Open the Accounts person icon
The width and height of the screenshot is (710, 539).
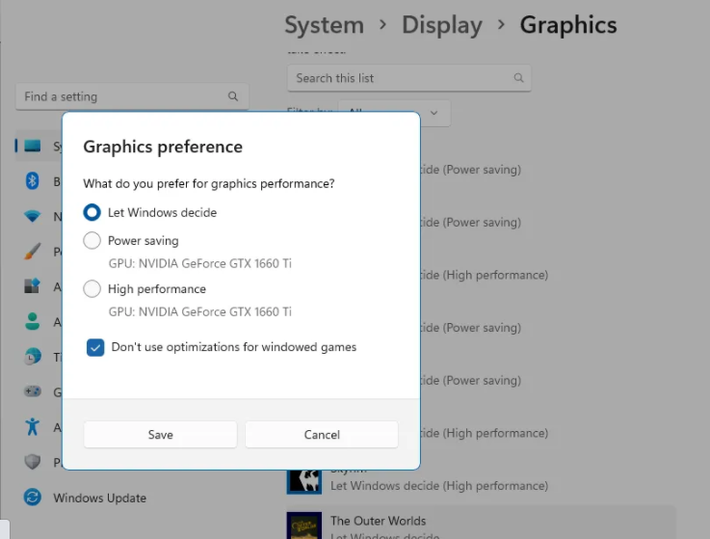[x=32, y=321]
